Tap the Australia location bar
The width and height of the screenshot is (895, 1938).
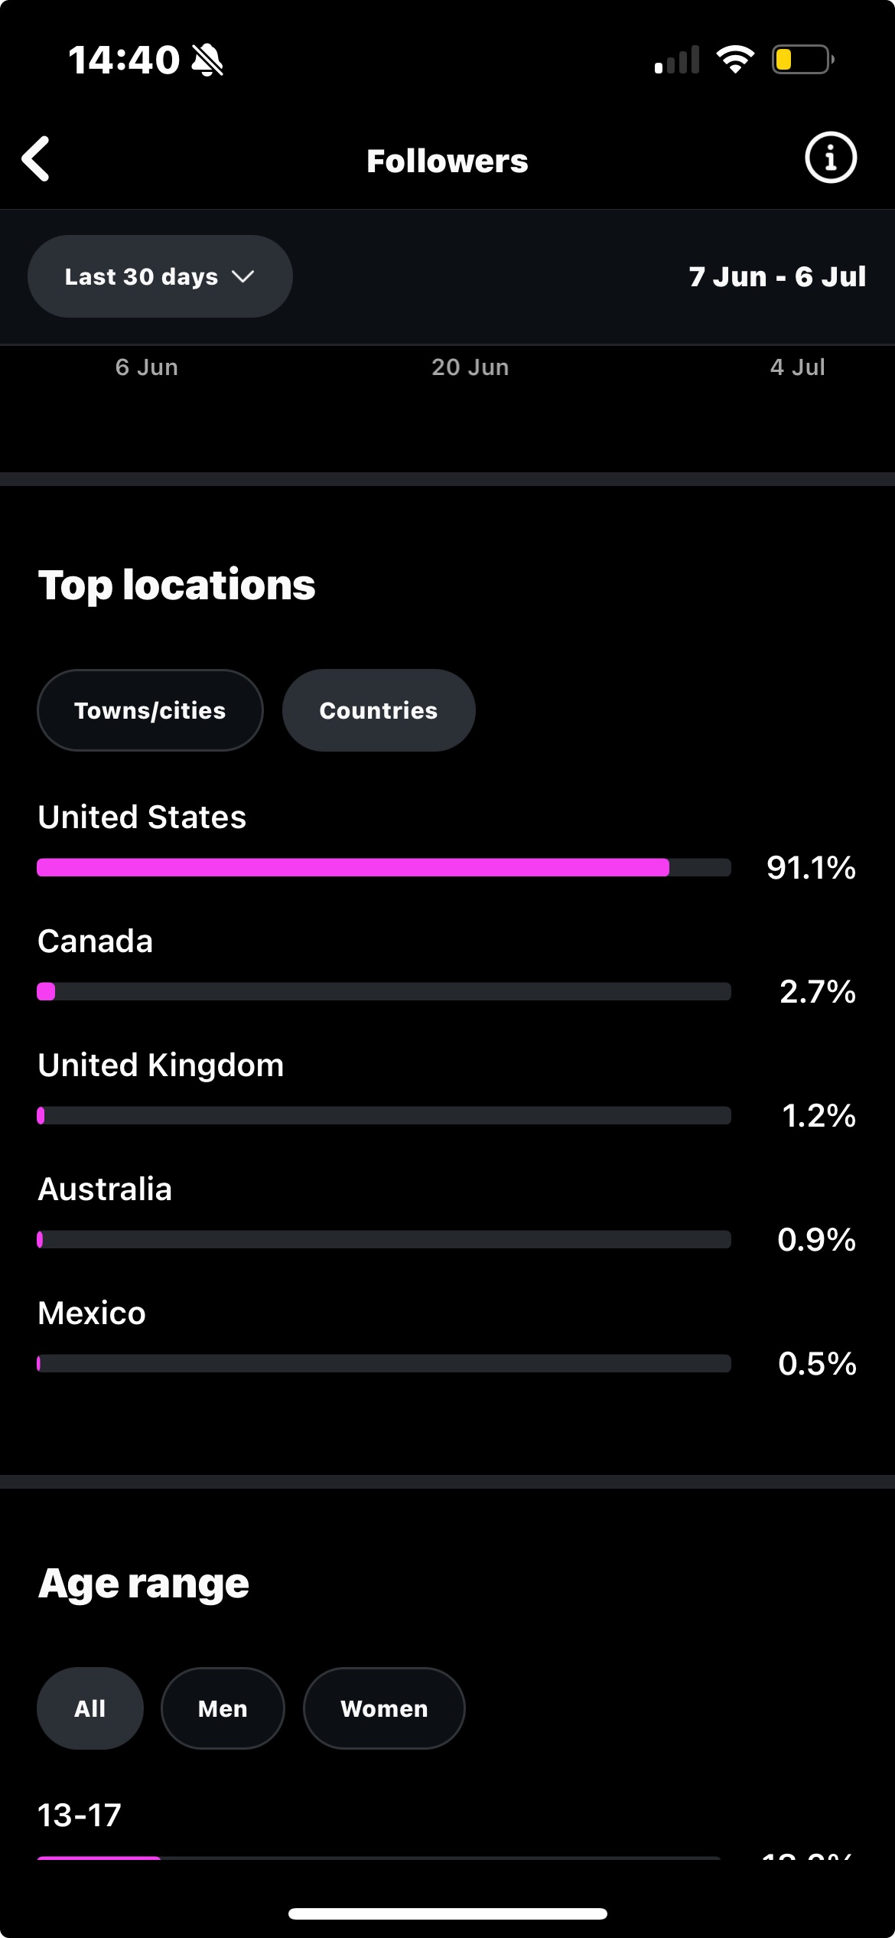coord(384,1239)
